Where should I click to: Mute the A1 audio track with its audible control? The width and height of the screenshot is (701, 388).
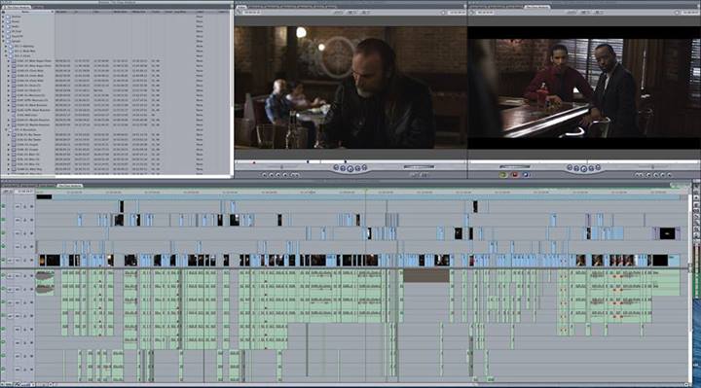pos(3,276)
